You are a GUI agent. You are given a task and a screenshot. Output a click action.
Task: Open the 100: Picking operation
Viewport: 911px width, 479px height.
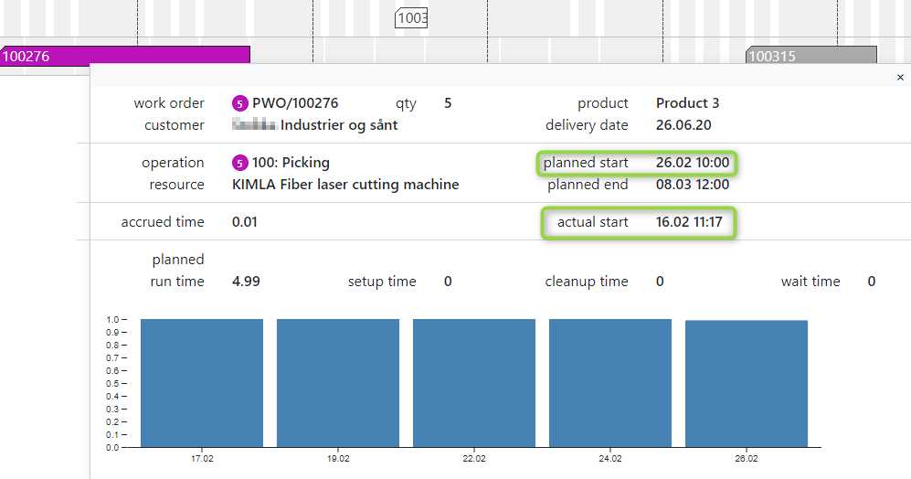(x=291, y=163)
